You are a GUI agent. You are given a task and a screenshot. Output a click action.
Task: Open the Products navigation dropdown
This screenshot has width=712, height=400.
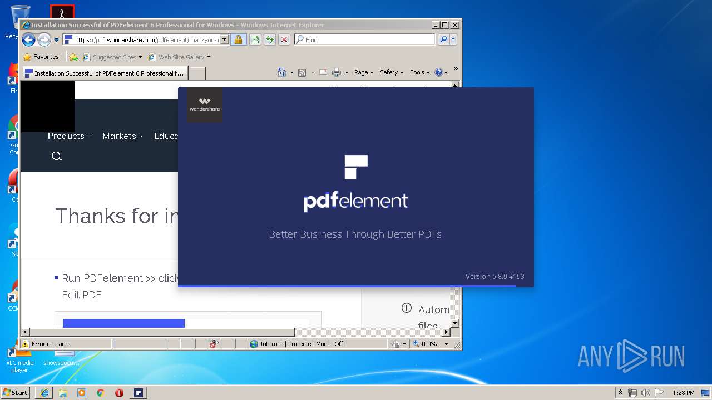click(70, 136)
